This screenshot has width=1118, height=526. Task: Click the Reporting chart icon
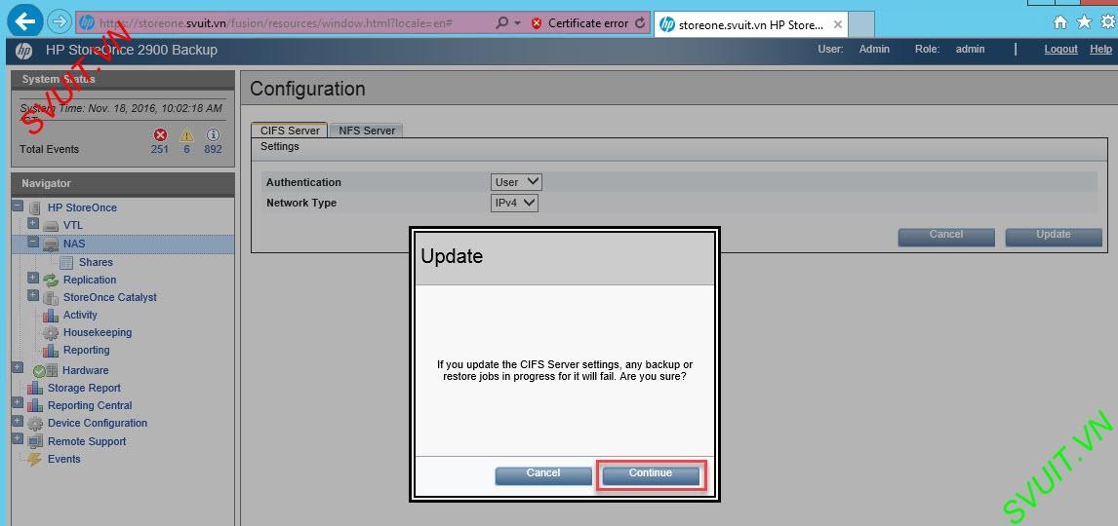click(51, 351)
